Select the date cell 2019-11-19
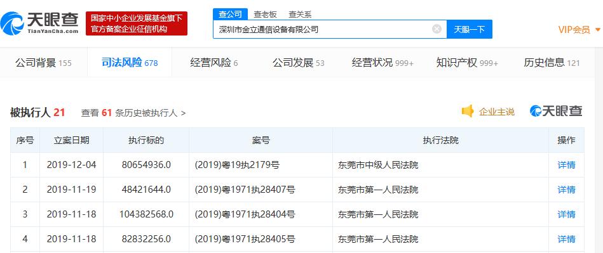 (72, 190)
